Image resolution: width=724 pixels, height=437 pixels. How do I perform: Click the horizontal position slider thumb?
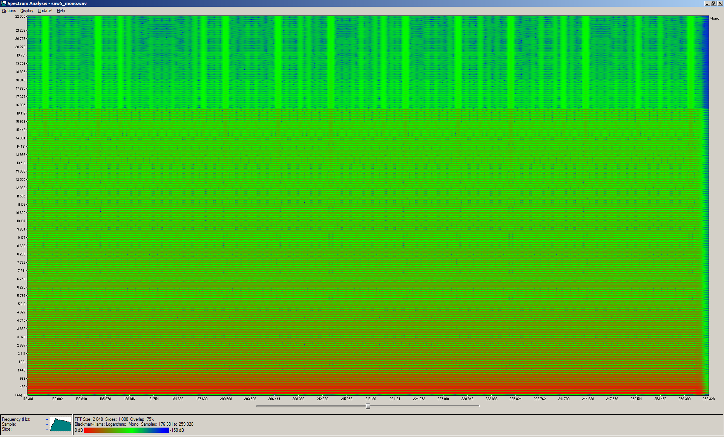[x=368, y=406]
